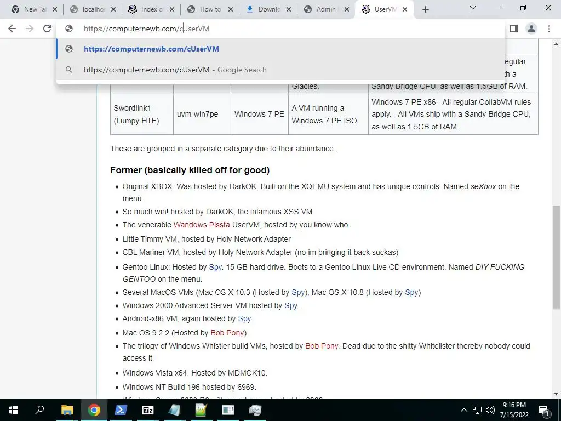
Task: Open the side panel button
Action: click(514, 29)
